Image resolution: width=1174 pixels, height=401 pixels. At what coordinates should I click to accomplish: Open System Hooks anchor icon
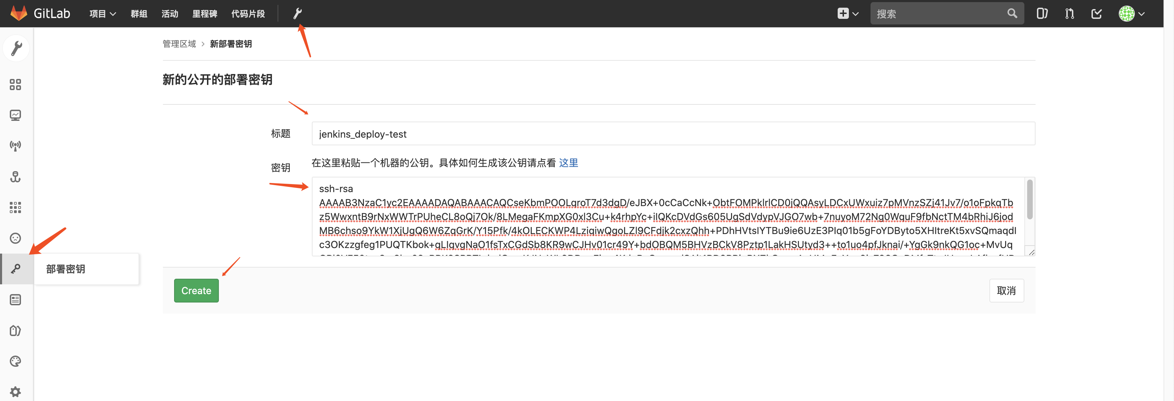pyautogui.click(x=15, y=177)
